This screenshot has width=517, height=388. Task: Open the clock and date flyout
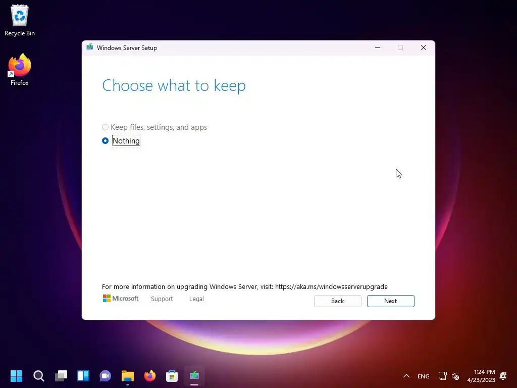coord(481,376)
